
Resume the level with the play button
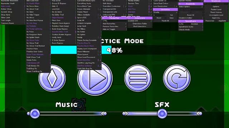point(95,78)
